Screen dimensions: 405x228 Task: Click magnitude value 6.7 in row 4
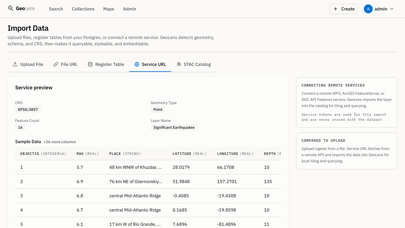[x=80, y=210]
